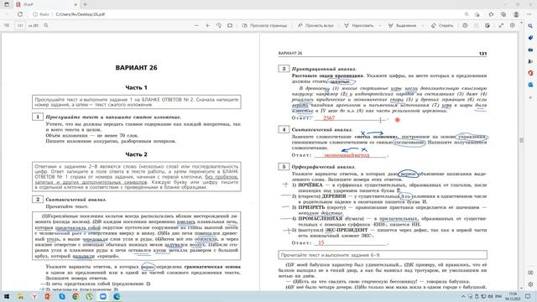Open a new browser tab
Image resolution: width=537 pixels, height=302 pixels.
click(86, 4)
